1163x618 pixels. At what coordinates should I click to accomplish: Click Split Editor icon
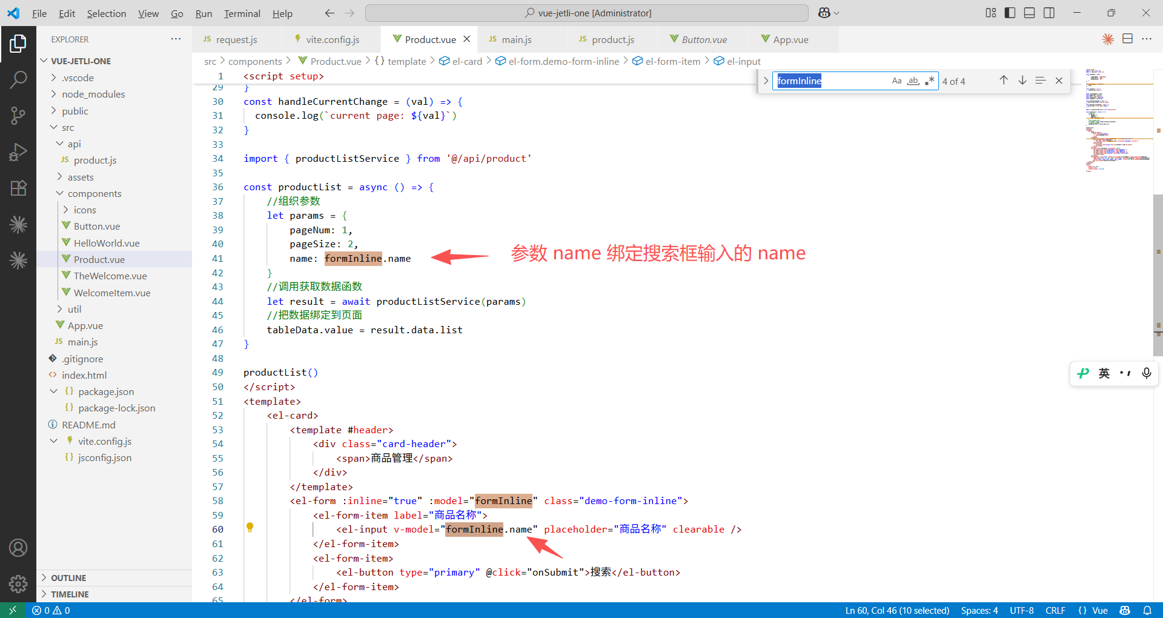click(x=1127, y=39)
